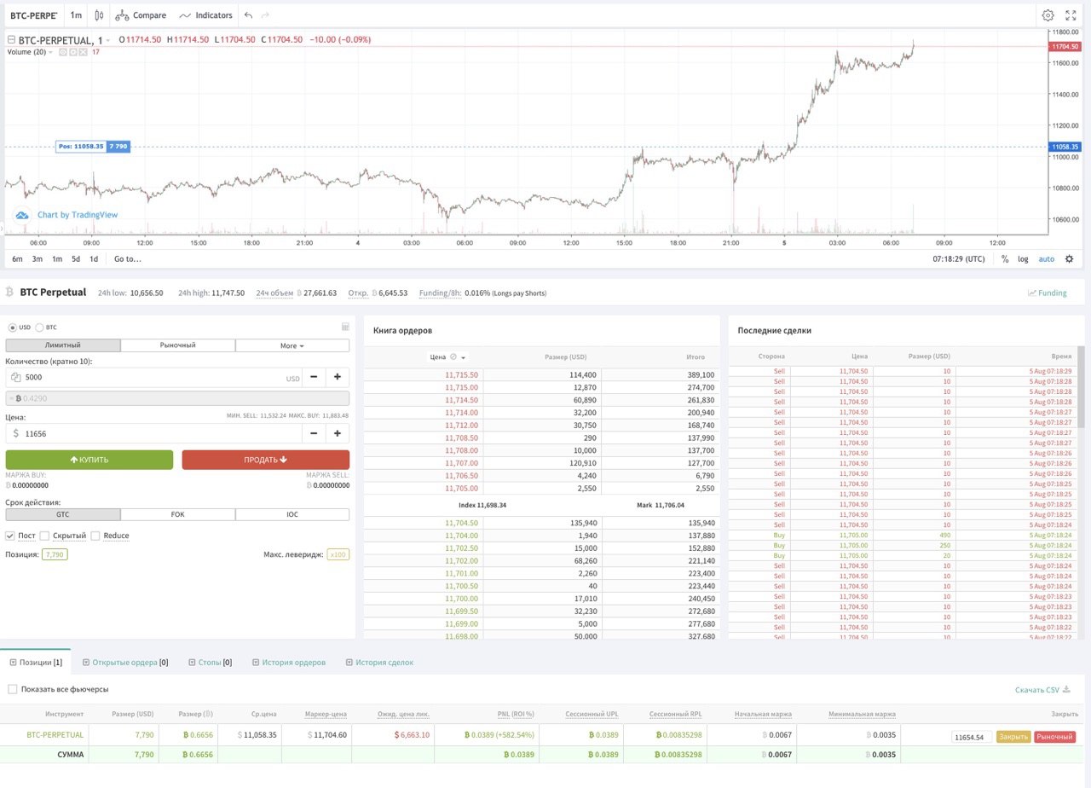Toggle log scale on chart
Screen dimensions: 1091x788
coord(1023,259)
